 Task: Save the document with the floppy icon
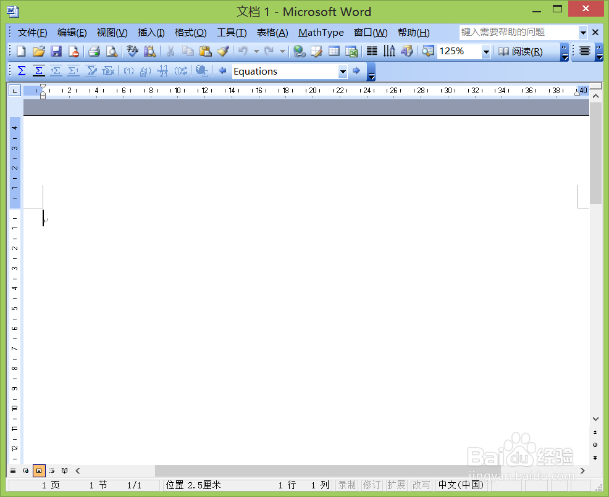click(x=56, y=51)
